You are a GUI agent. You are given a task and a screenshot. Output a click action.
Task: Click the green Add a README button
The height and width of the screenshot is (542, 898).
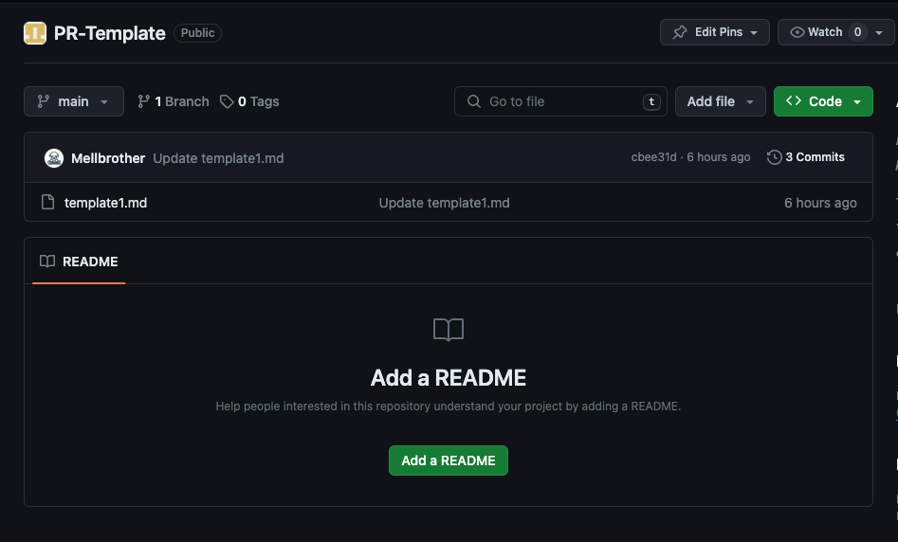[x=449, y=461]
